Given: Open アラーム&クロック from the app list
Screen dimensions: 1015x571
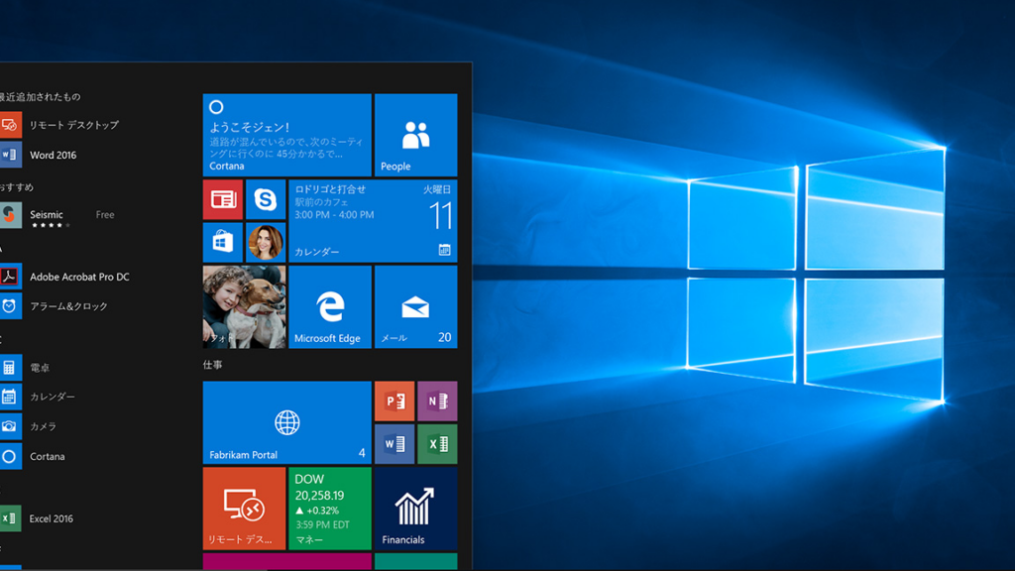Looking at the screenshot, I should click(67, 306).
